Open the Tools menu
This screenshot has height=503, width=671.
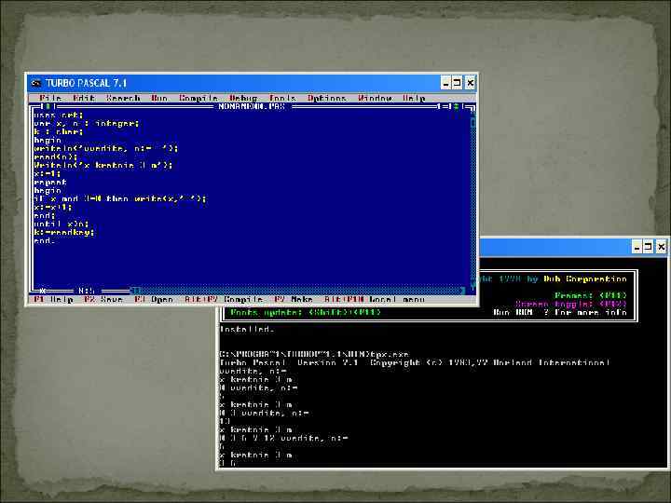pos(282,98)
